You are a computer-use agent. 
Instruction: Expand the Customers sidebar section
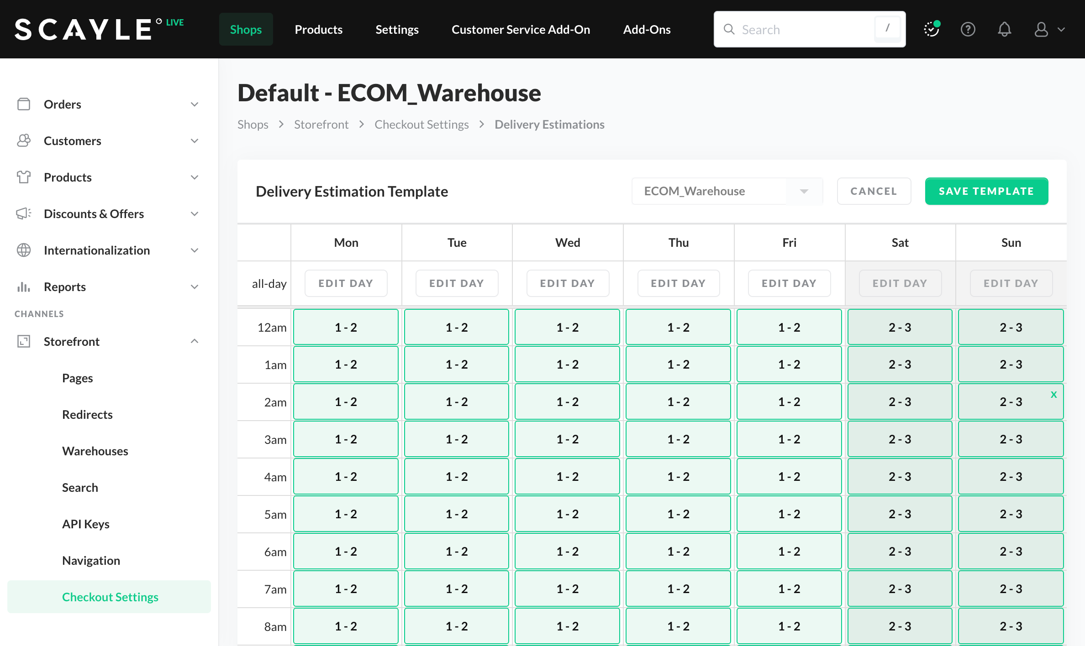click(195, 141)
